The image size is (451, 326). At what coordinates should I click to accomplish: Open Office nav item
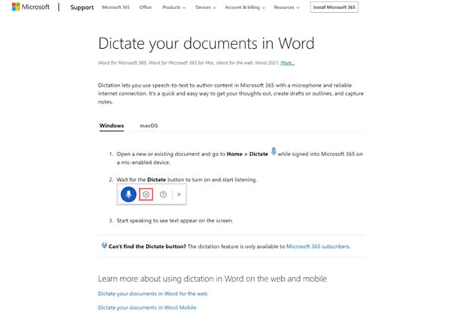[145, 8]
